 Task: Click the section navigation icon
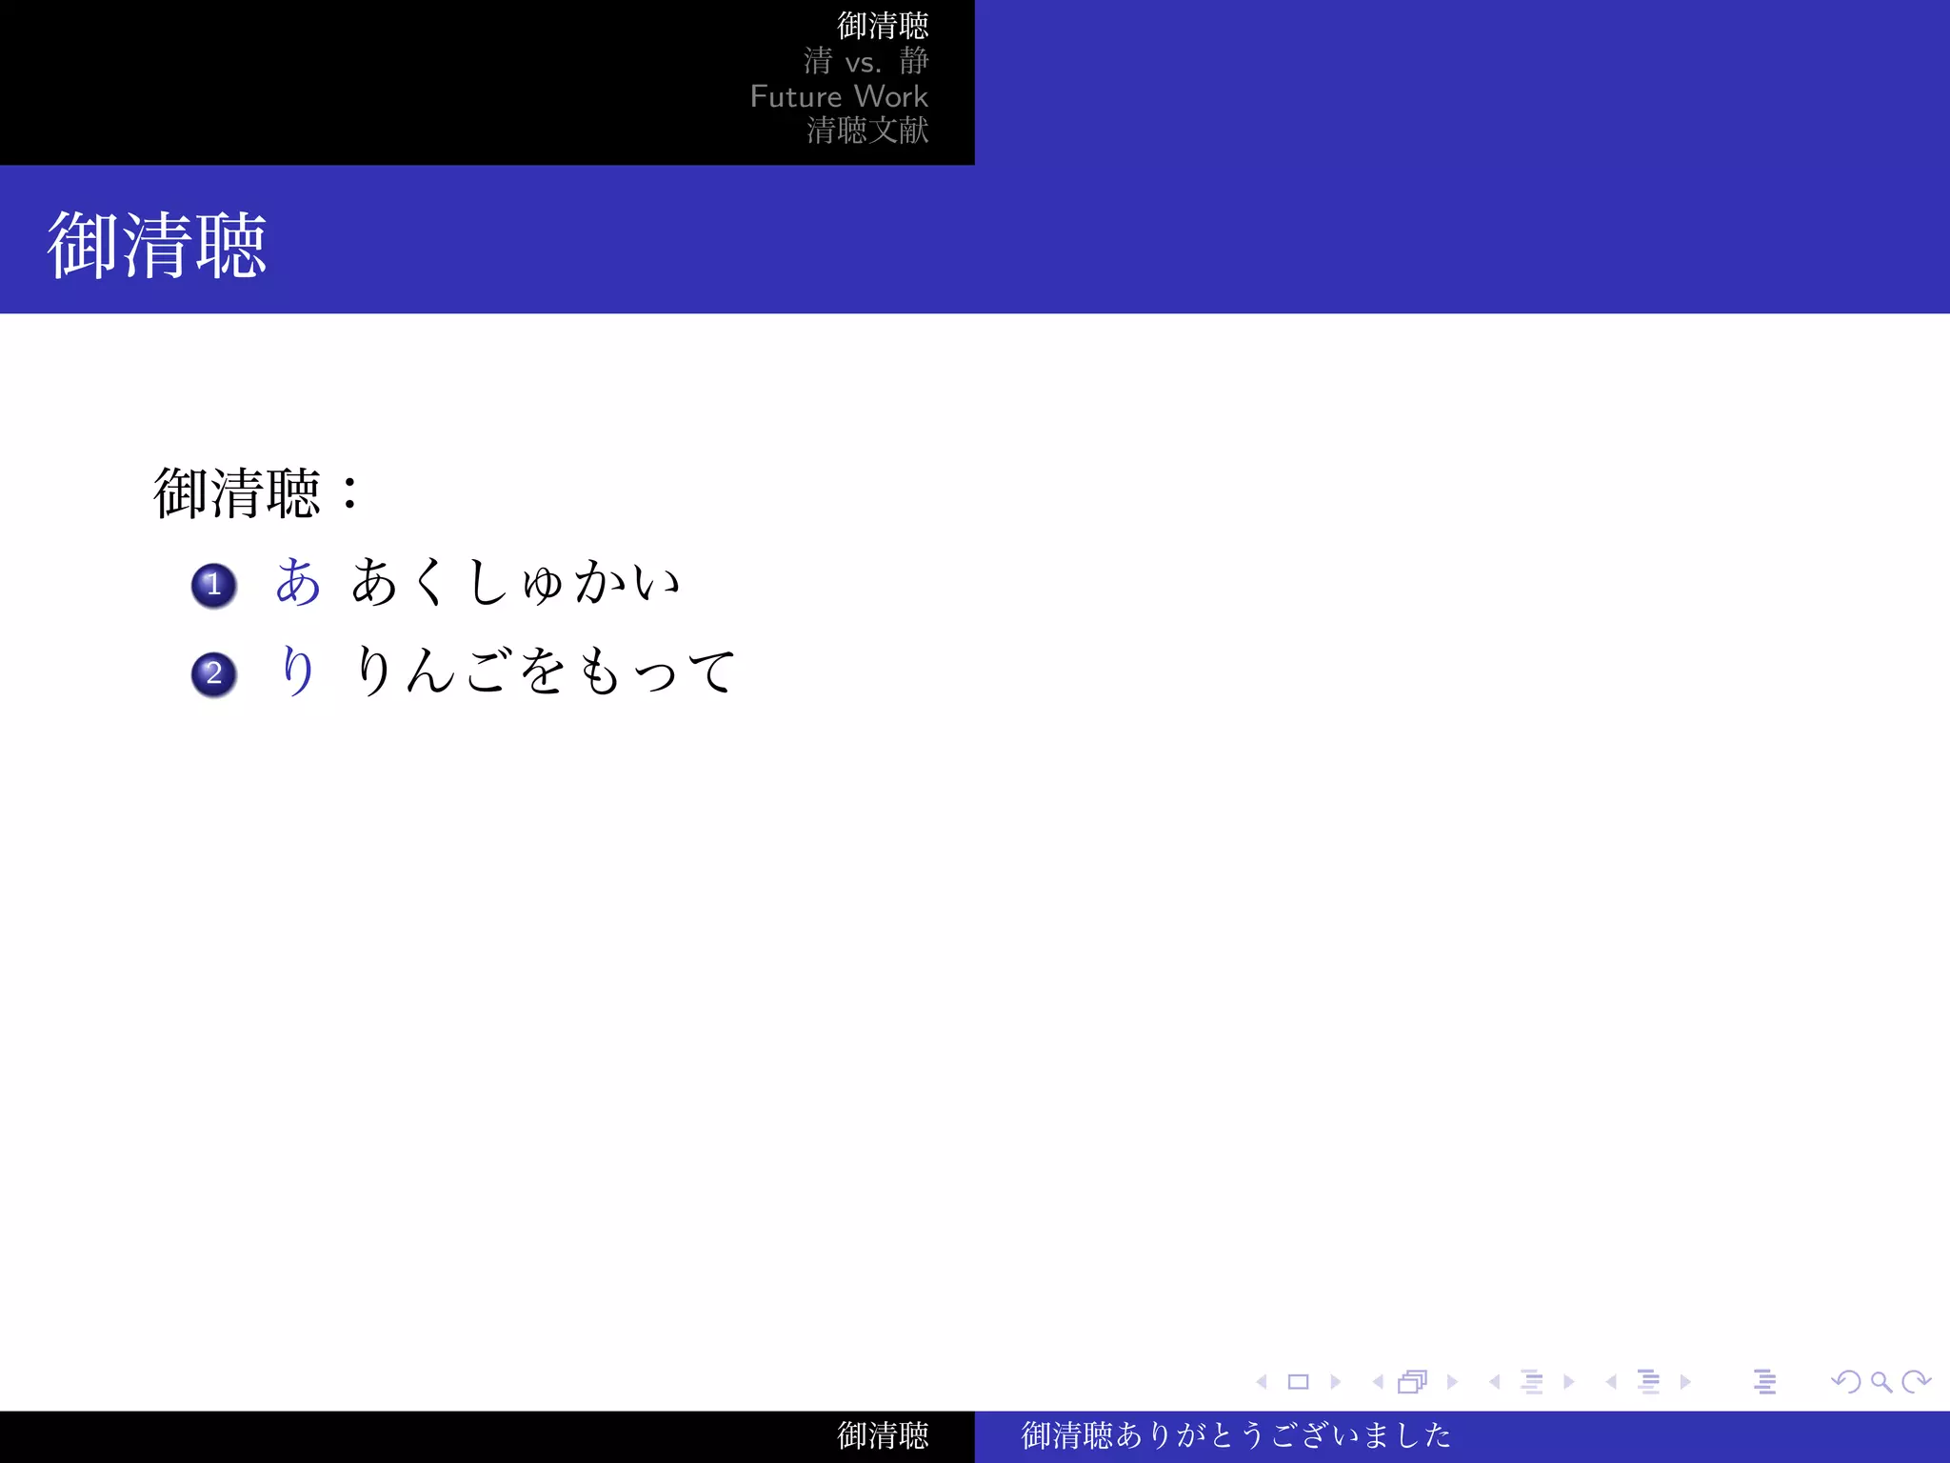click(x=1648, y=1382)
